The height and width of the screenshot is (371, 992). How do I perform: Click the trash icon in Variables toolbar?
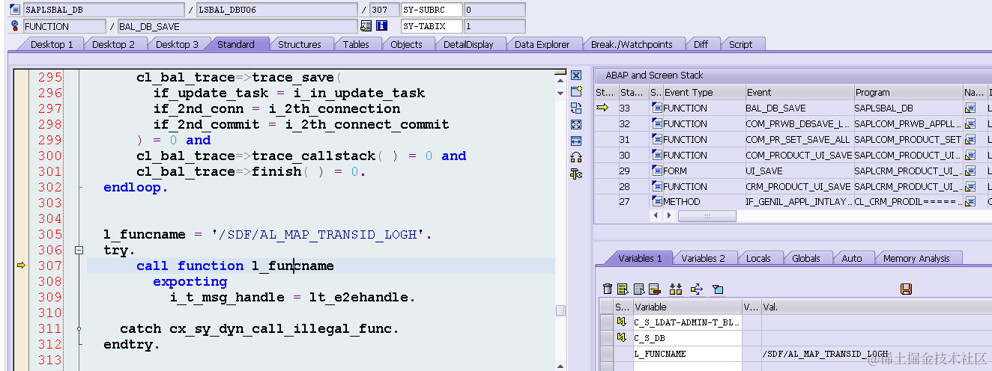pos(608,289)
